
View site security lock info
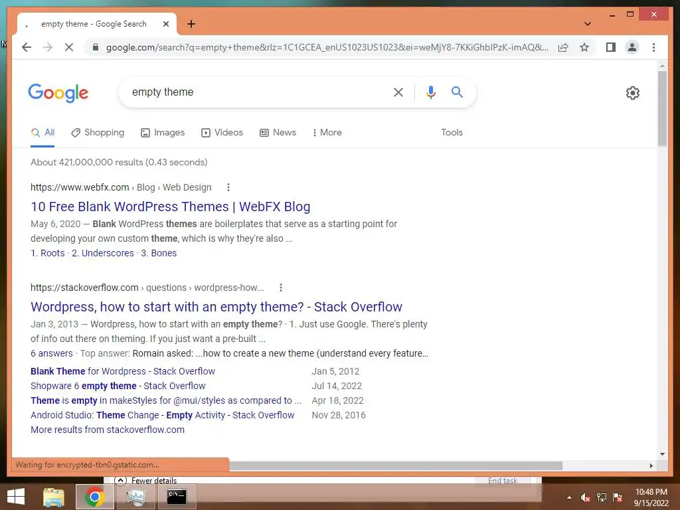pyautogui.click(x=96, y=47)
